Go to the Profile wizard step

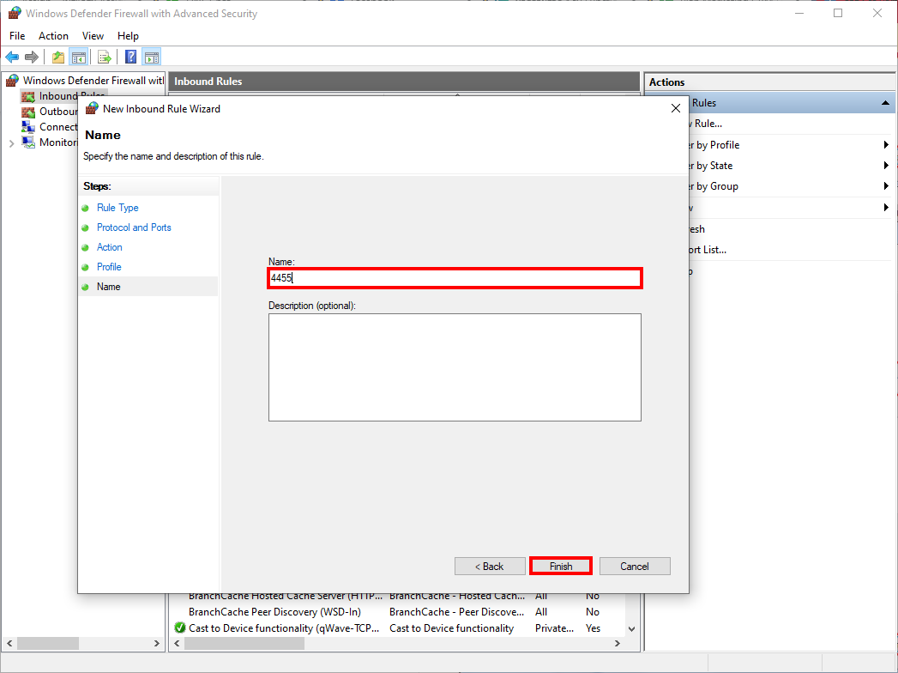[x=109, y=267]
